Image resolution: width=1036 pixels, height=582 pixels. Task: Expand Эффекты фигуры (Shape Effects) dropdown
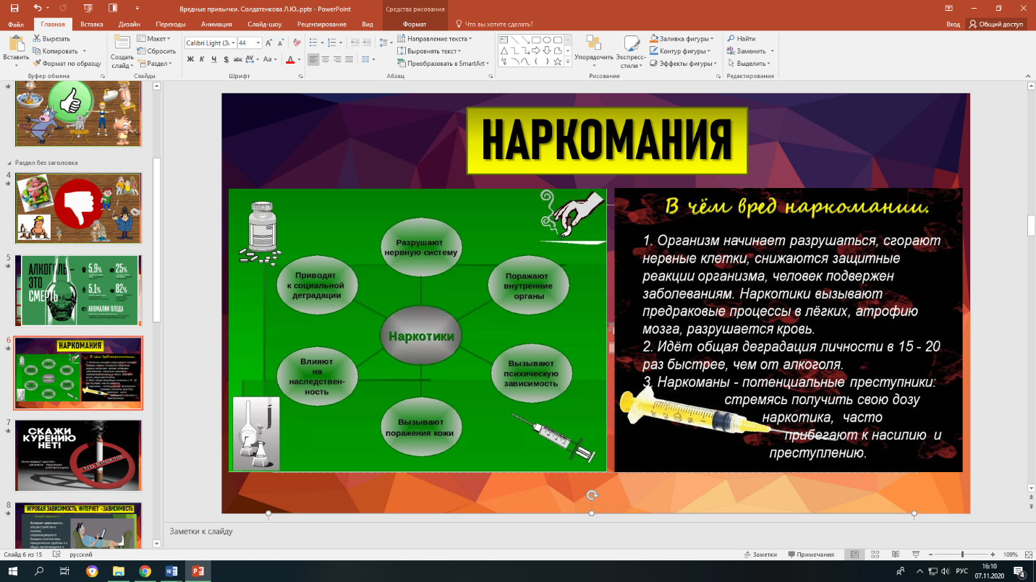(x=682, y=63)
